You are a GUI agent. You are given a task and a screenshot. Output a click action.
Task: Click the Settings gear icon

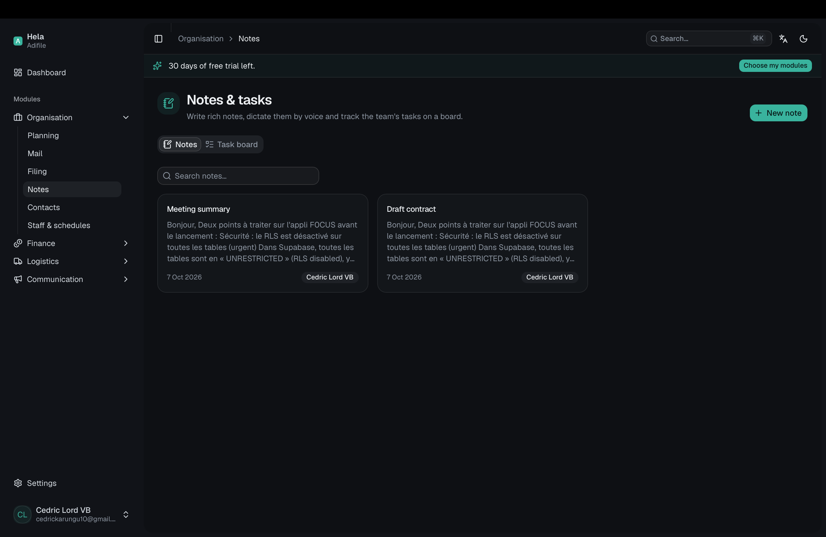click(x=18, y=483)
